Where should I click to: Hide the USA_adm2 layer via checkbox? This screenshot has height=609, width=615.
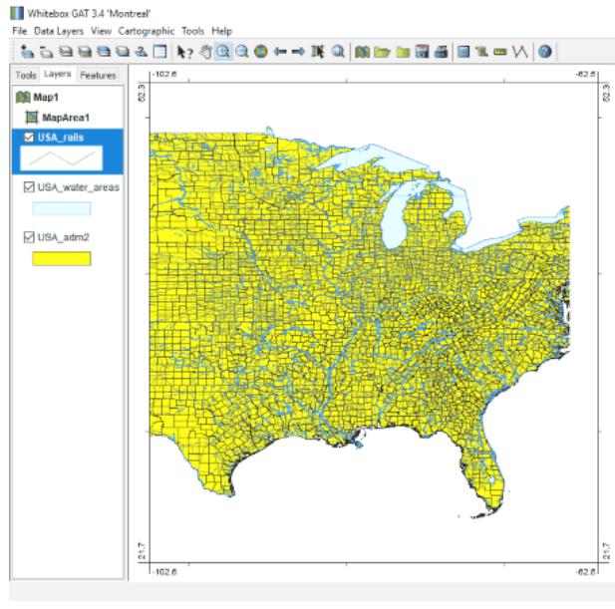pos(28,237)
